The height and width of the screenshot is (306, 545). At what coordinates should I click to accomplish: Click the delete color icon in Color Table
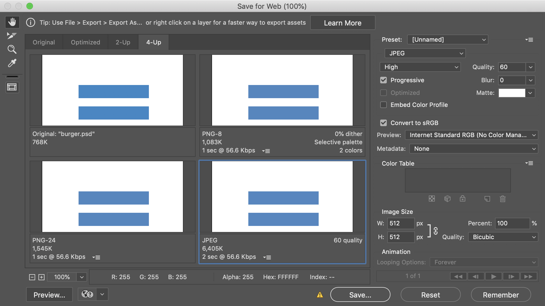pyautogui.click(x=503, y=198)
